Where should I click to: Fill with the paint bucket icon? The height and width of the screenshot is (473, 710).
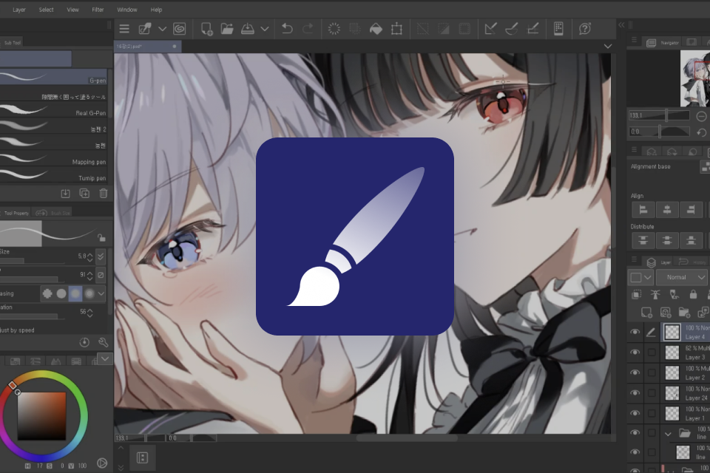(x=376, y=29)
